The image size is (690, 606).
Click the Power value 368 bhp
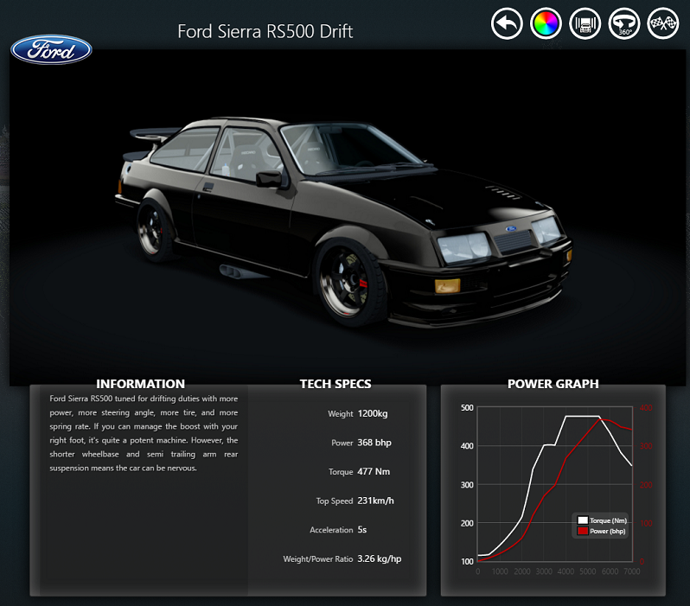point(374,443)
